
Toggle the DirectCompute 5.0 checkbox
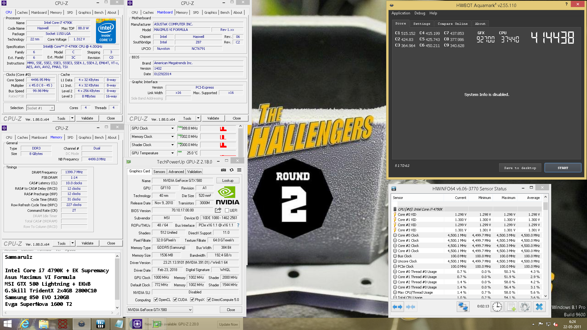point(209,300)
